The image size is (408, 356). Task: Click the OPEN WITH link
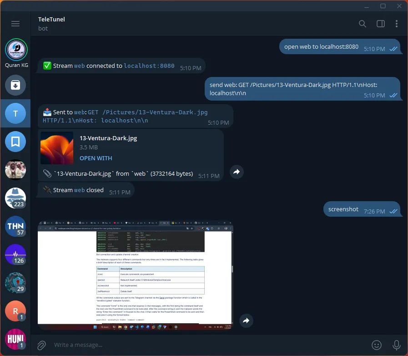coord(96,158)
